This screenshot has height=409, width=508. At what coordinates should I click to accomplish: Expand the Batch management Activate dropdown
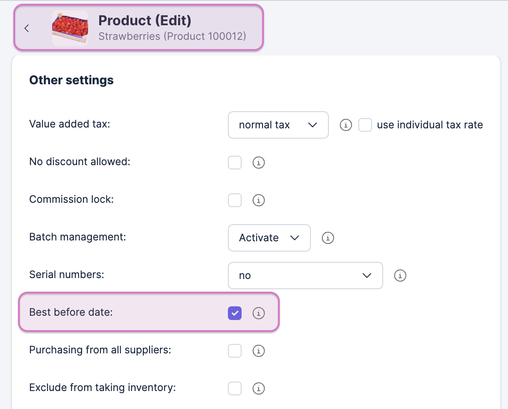pyautogui.click(x=269, y=238)
